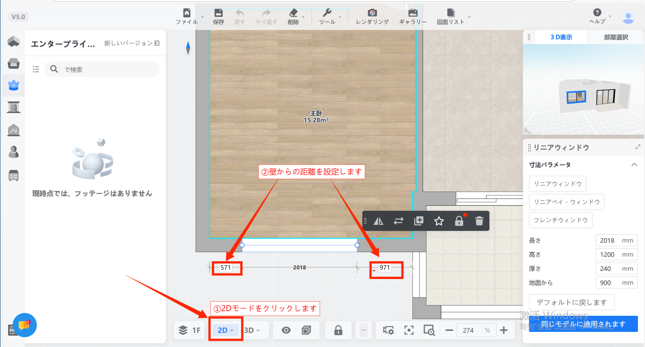Click the fit-to-screen focus icon
Screen dimensions: 645x347
(409, 330)
